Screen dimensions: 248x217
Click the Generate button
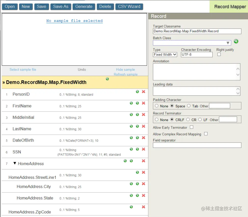point(84,7)
